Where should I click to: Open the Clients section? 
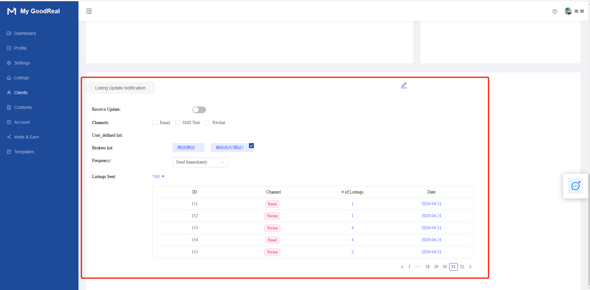[x=21, y=93]
